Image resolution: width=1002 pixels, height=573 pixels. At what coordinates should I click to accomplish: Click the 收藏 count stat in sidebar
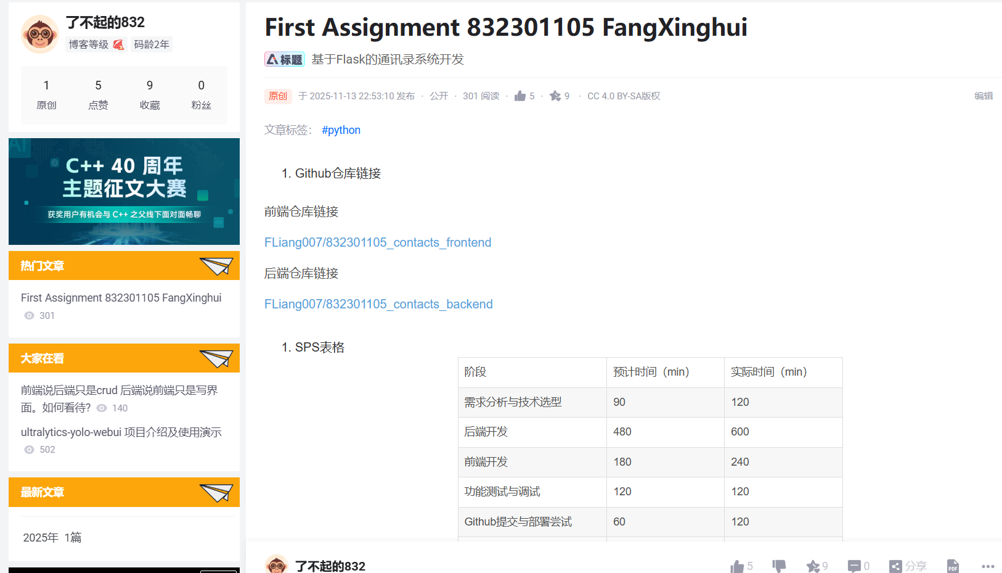tap(150, 95)
